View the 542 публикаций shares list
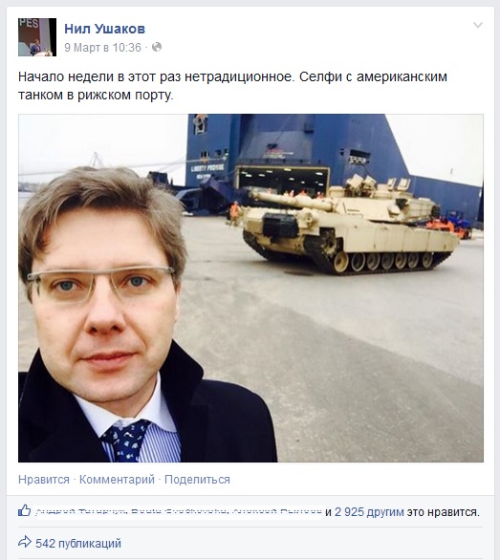 (78, 544)
